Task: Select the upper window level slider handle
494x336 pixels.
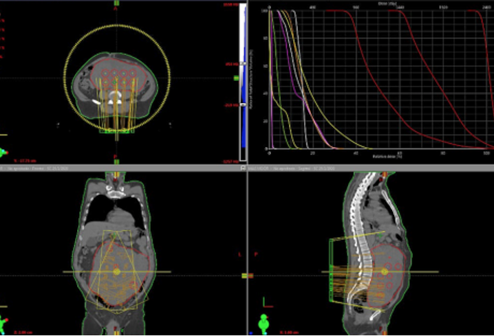Action: [243, 63]
